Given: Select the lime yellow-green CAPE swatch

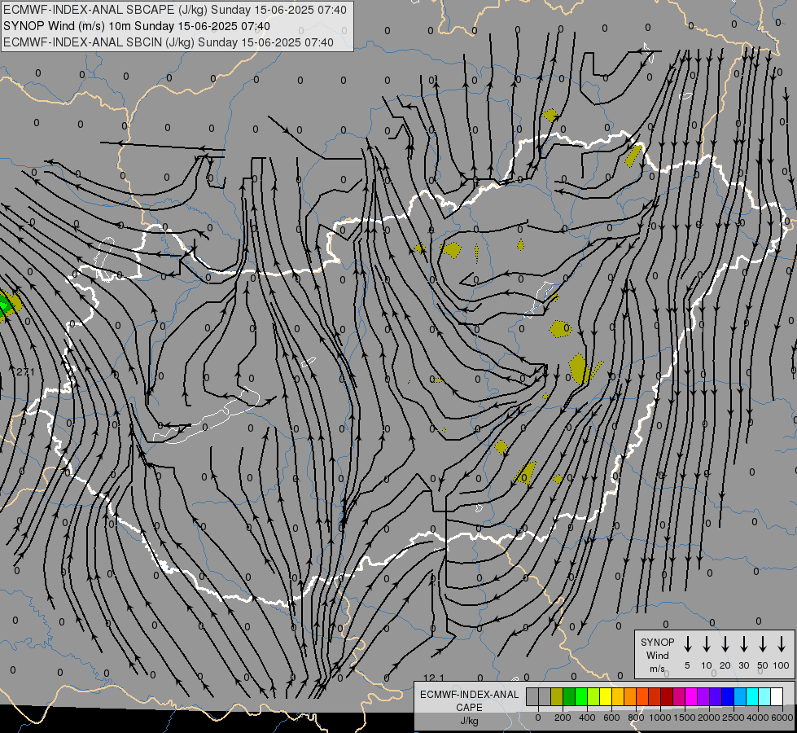Looking at the screenshot, I should pos(593,696).
